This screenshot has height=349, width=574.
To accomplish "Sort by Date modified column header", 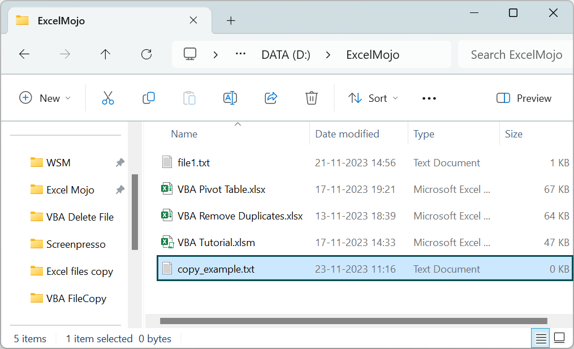I will (347, 134).
